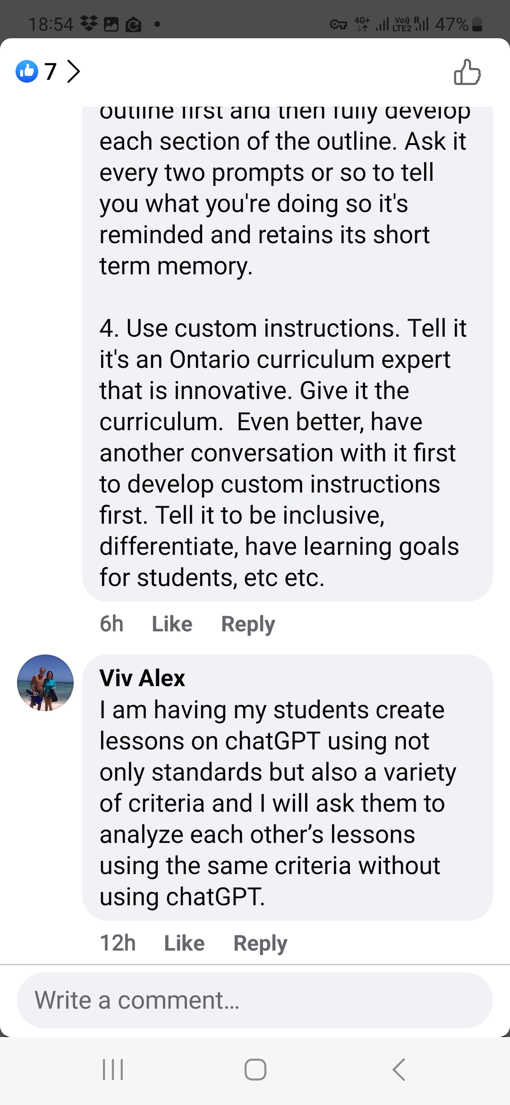Image resolution: width=510 pixels, height=1105 pixels.
Task: Expand the 7 reactions chevron
Action: pos(74,71)
